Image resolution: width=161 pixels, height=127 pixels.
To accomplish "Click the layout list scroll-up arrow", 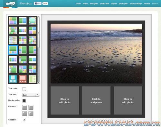I will tap(39, 17).
